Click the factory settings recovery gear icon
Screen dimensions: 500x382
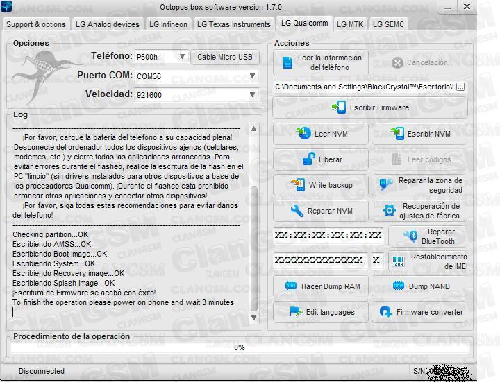point(389,211)
